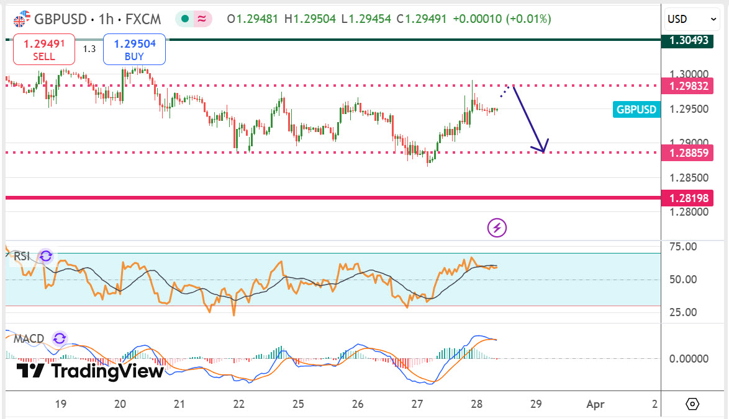Viewport: 729px width, 419px height.
Task: Select the MACD indicator label
Action: click(29, 338)
